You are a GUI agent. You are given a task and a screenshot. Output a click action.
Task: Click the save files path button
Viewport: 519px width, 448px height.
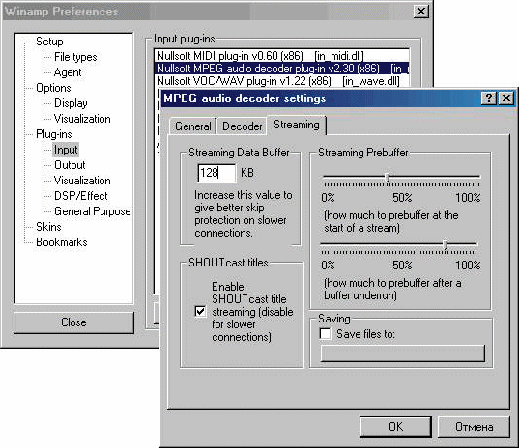click(402, 353)
